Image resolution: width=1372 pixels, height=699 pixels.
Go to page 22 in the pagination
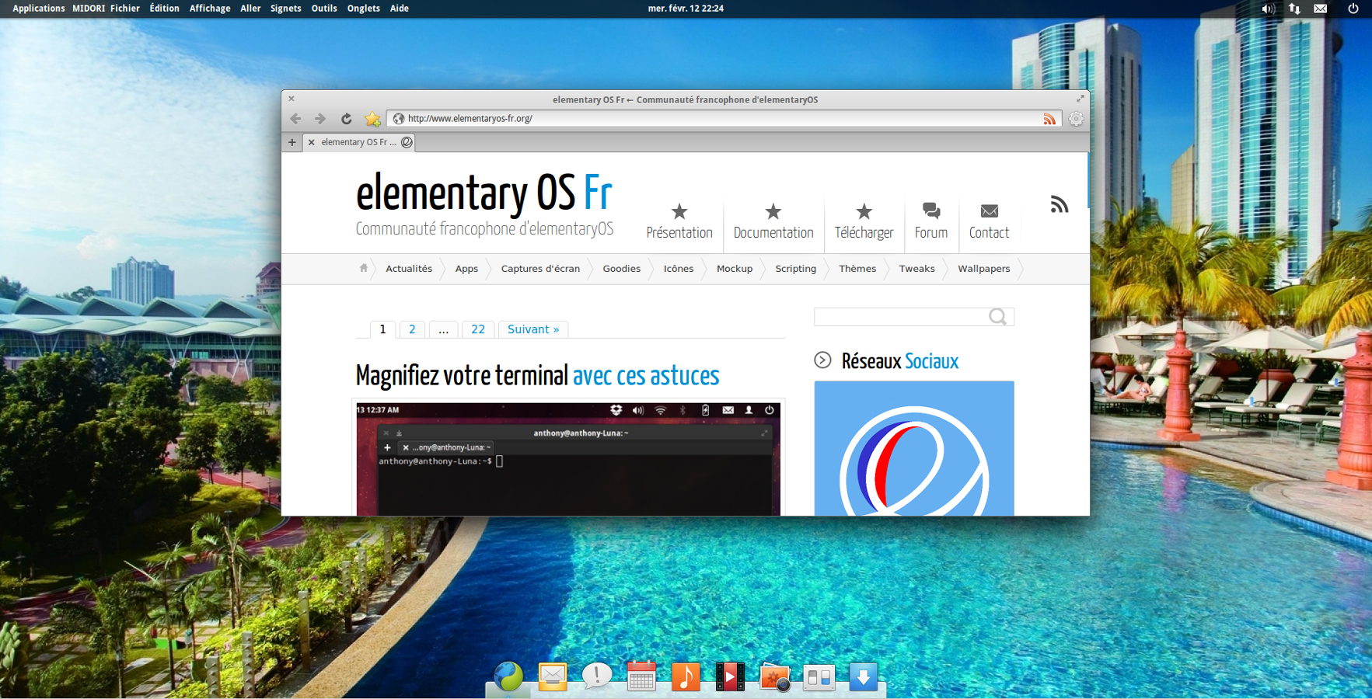coord(478,329)
